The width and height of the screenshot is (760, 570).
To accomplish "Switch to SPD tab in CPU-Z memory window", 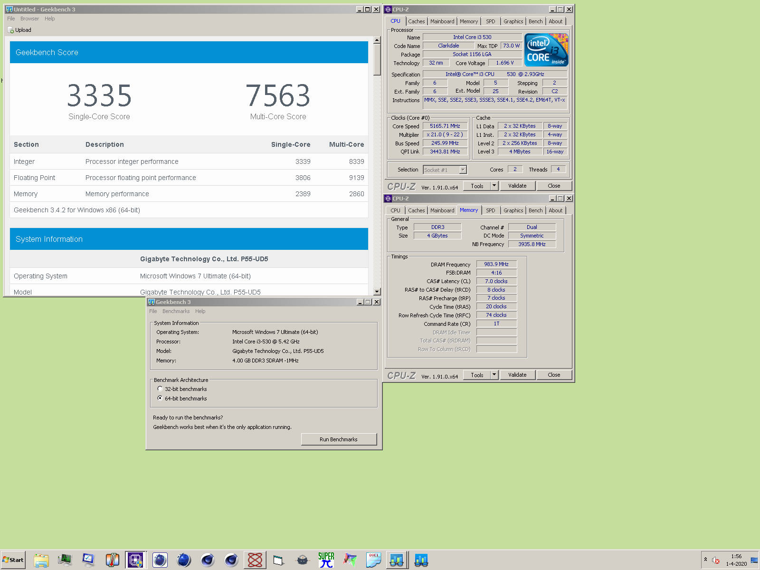I will coord(491,210).
